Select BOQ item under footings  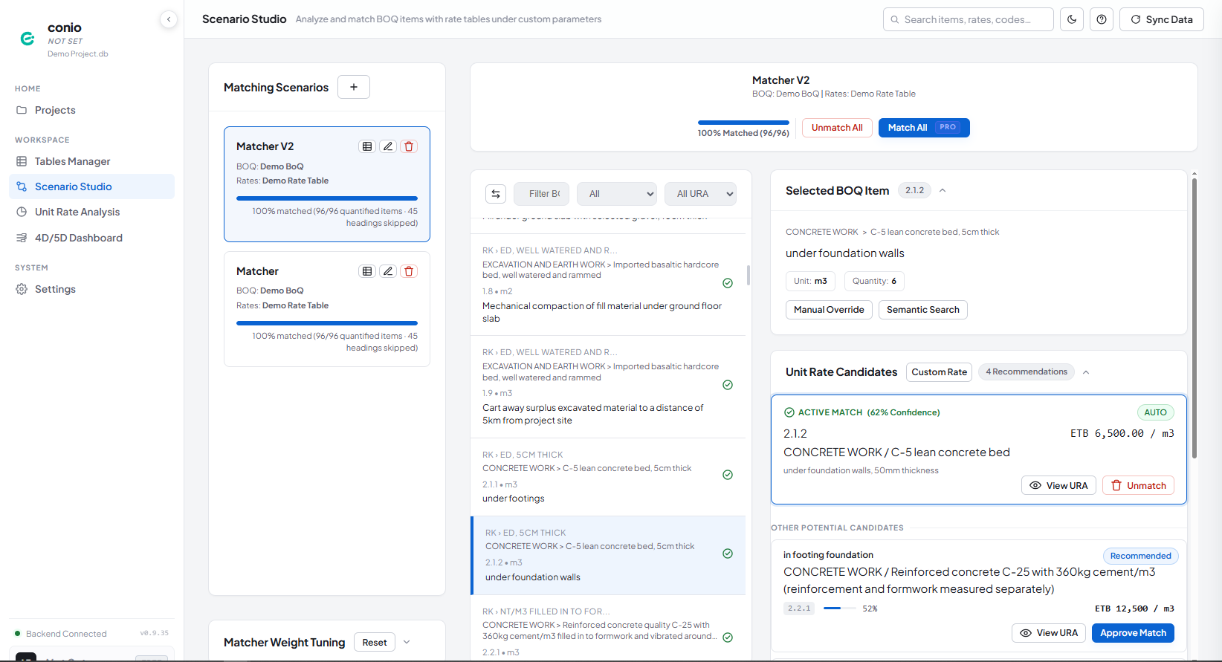click(x=608, y=478)
